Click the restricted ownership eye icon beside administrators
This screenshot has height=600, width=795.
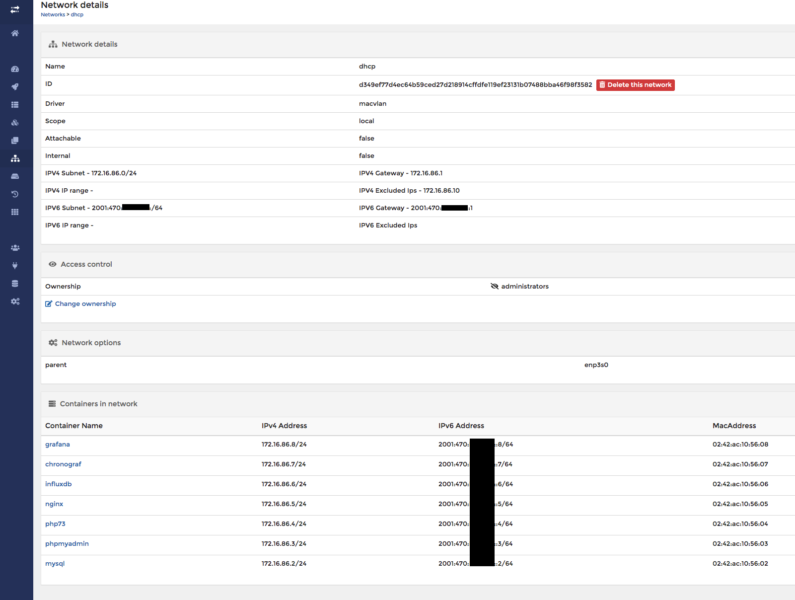point(495,286)
